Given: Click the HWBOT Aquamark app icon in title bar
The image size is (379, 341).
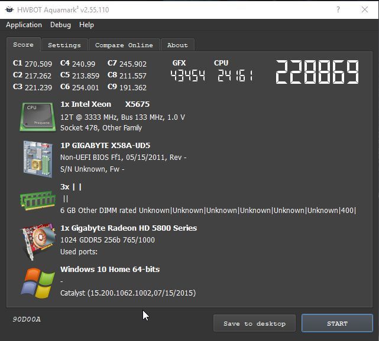Looking at the screenshot, I should click(x=9, y=9).
